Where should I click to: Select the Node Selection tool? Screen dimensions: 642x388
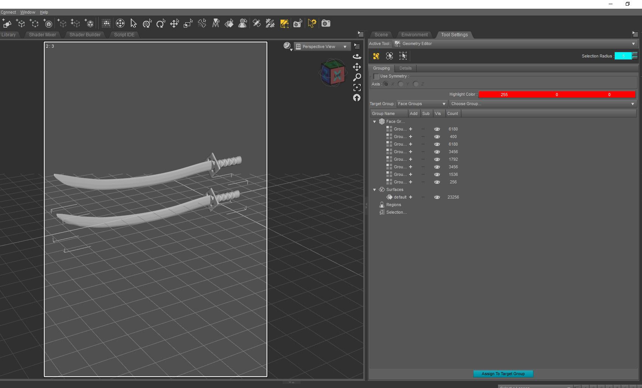click(x=134, y=23)
